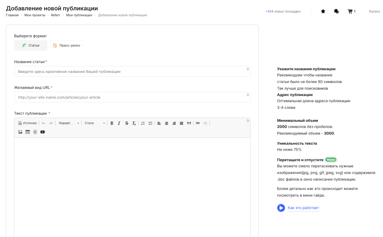Insert a table into the text

(28, 132)
